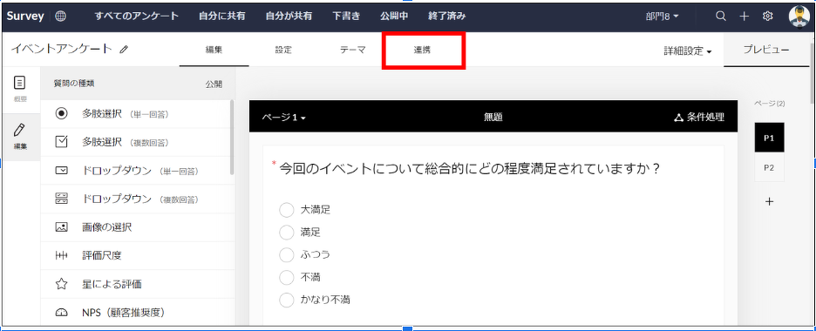Open search with the magnifier icon
Viewport: 816px width, 331px height.
721,16
